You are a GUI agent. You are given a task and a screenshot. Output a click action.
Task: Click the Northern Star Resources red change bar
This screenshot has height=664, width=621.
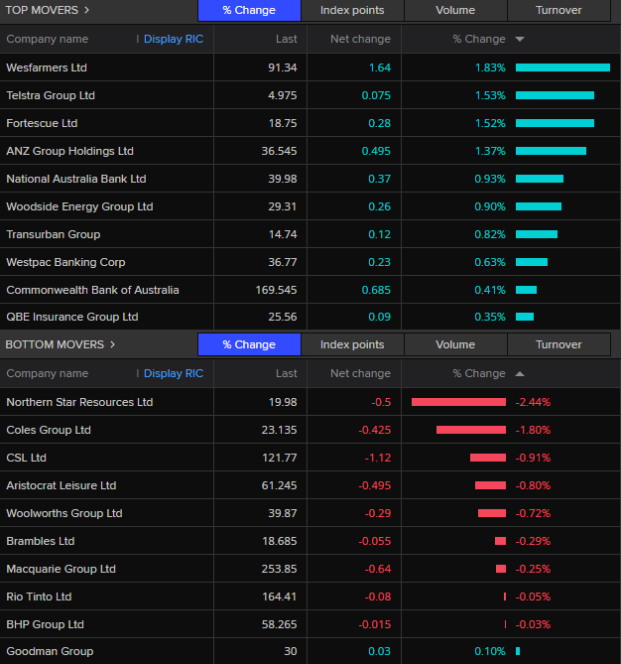click(x=458, y=402)
